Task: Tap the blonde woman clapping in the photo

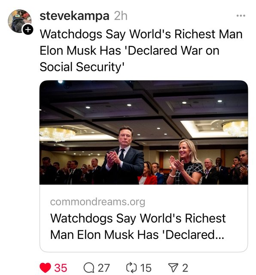Action: pyautogui.click(x=185, y=162)
